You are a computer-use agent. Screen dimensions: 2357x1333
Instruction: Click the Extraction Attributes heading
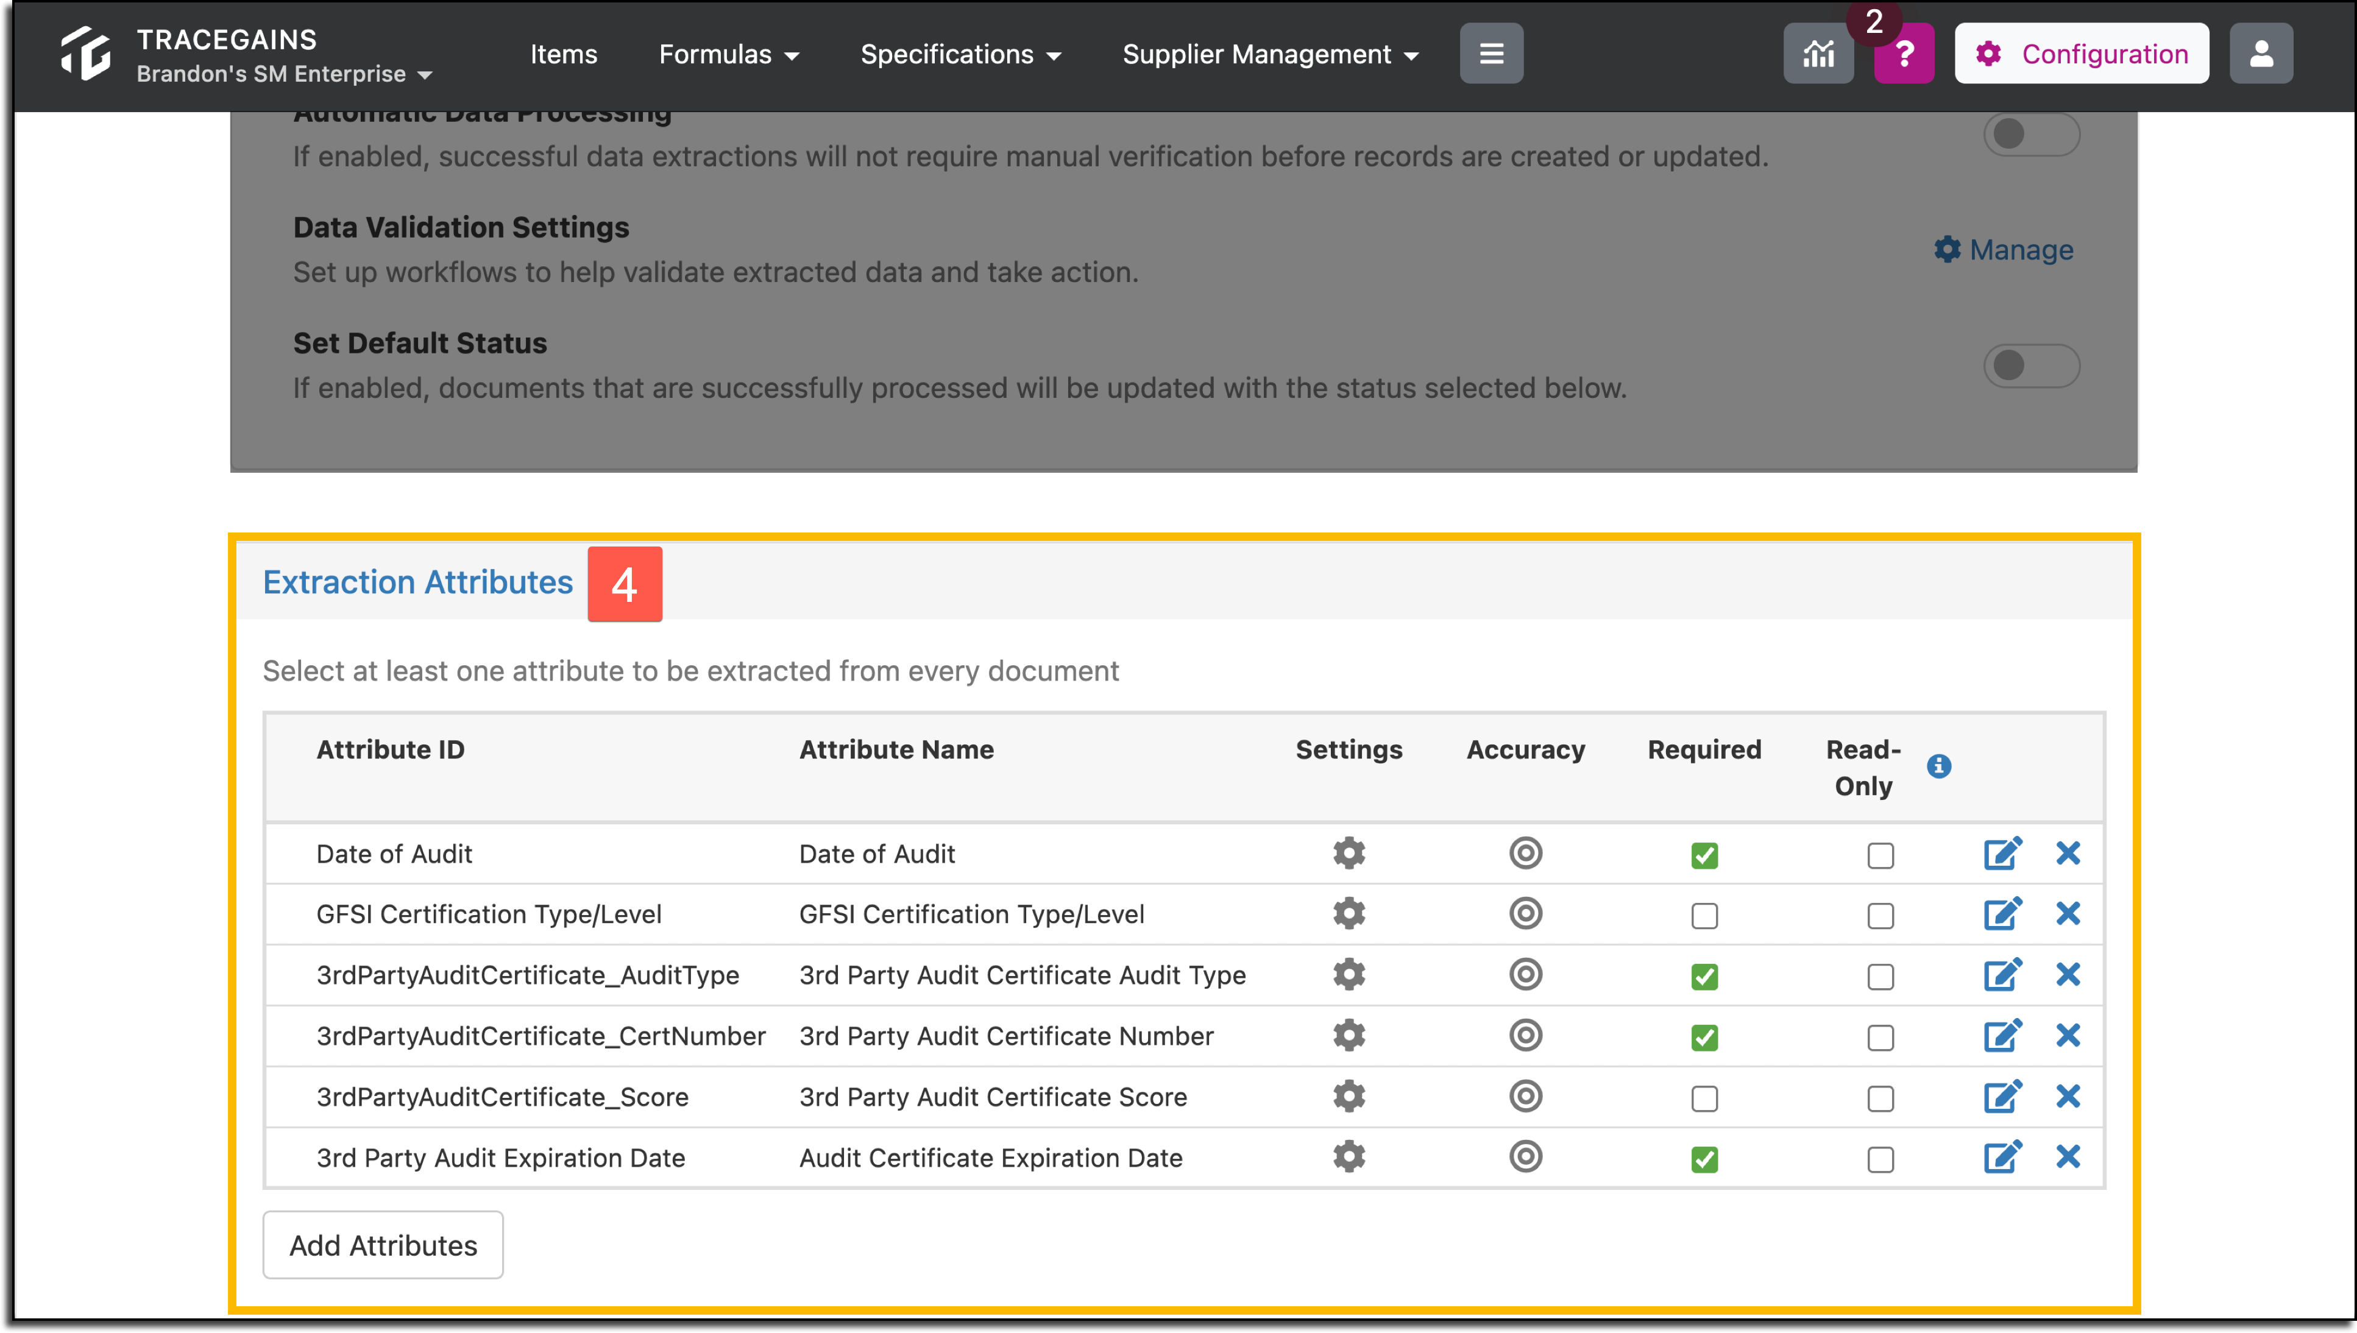[x=417, y=582]
